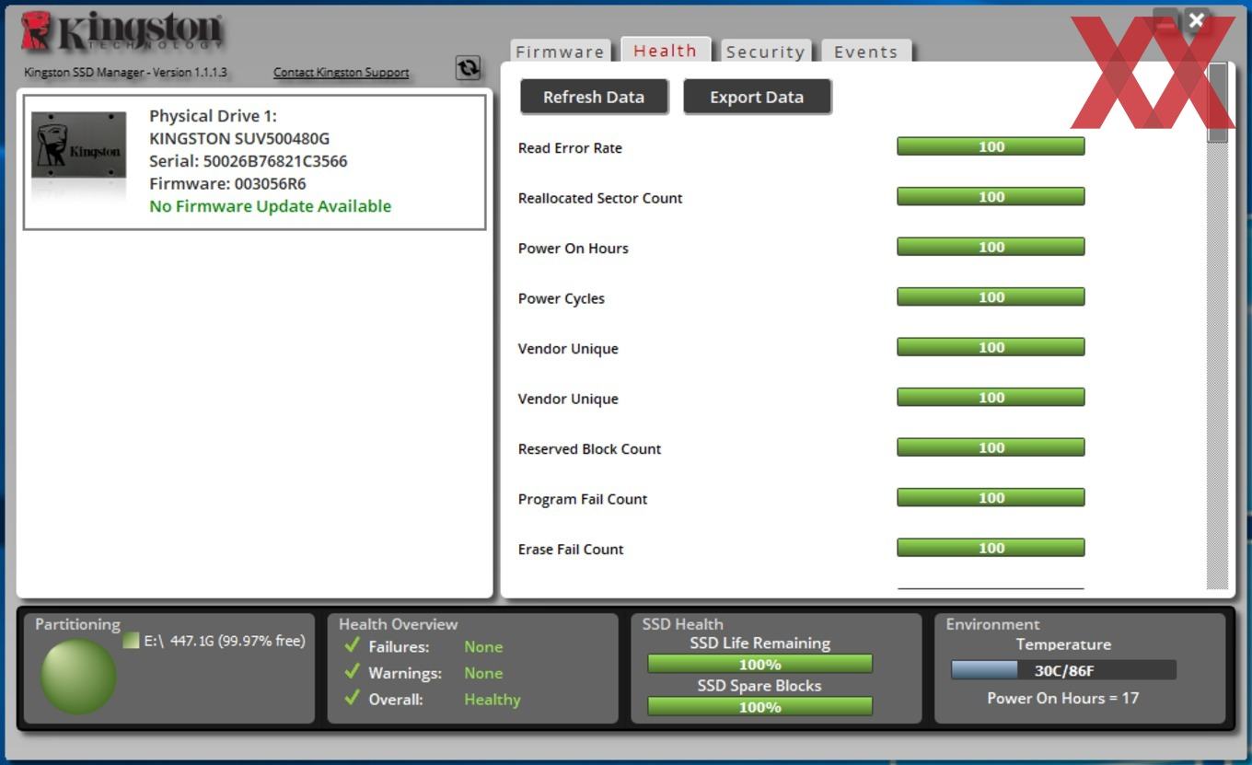
Task: Click the Failures checkmark icon
Action: pos(351,645)
